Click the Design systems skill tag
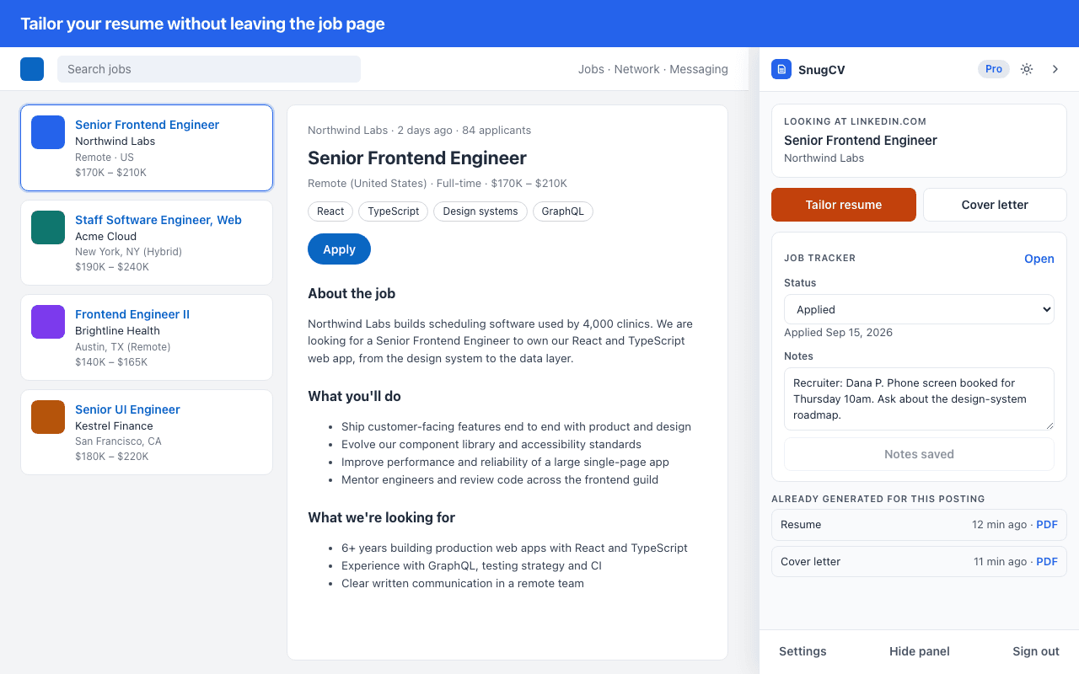 point(480,211)
